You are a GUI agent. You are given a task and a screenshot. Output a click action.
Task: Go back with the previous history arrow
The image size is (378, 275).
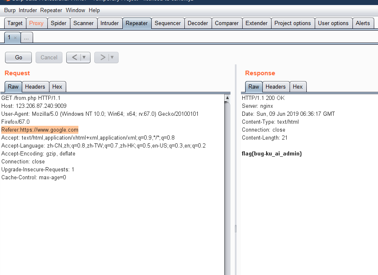click(x=74, y=57)
